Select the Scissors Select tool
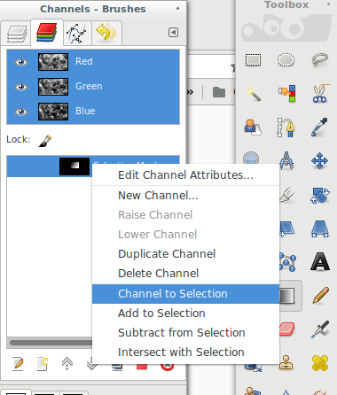 point(320,94)
